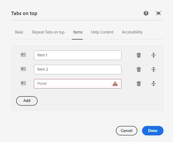Click the reorder handle for the empty row

point(153,84)
